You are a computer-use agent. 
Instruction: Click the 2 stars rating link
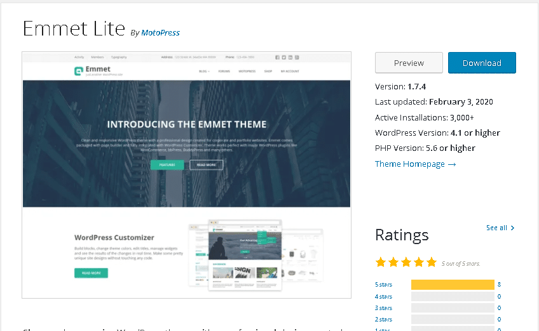(x=383, y=320)
